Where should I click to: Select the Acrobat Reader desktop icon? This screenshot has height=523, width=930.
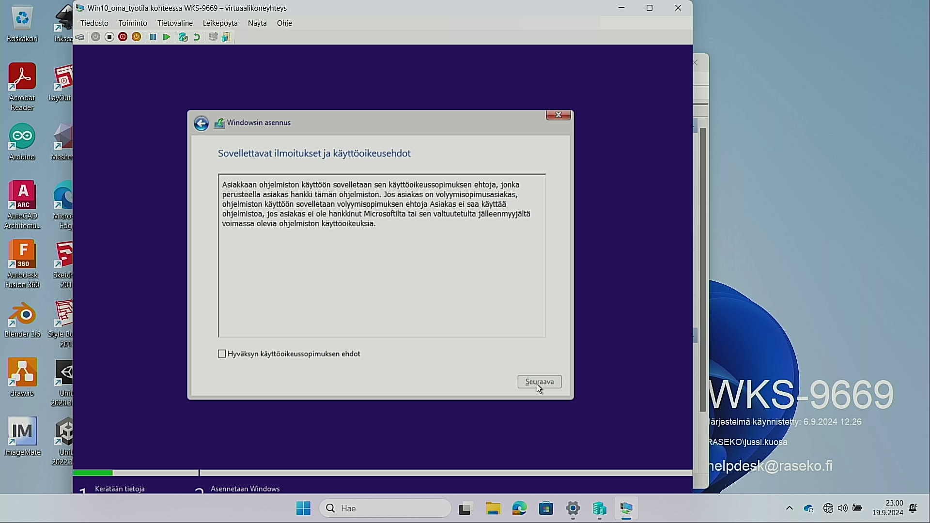coord(22,87)
